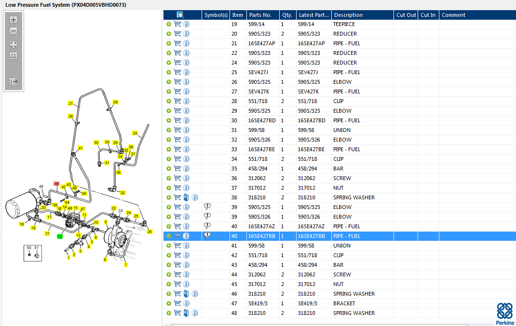The height and width of the screenshot is (326, 516).
Task: Click gear icon for item 43 BAR
Action: click(168, 265)
